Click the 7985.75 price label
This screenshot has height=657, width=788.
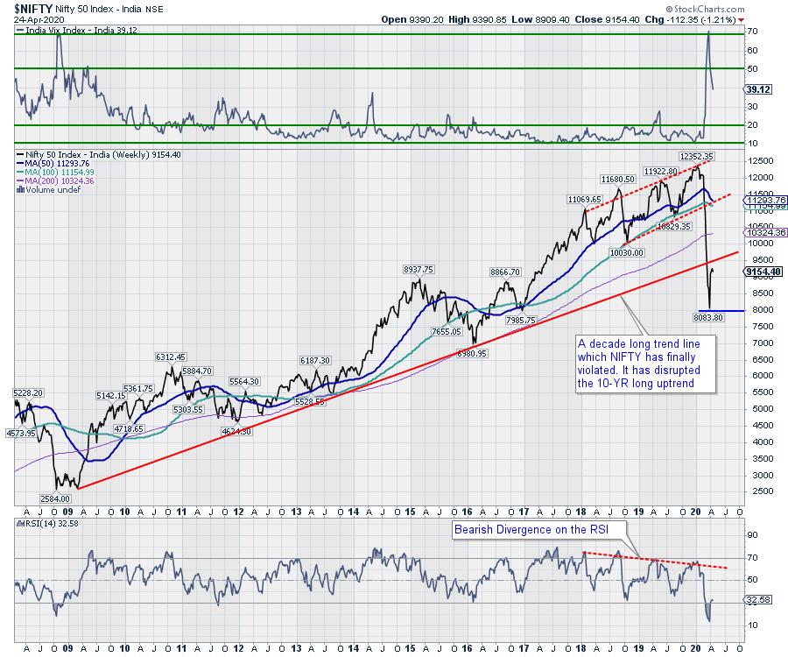pos(521,320)
